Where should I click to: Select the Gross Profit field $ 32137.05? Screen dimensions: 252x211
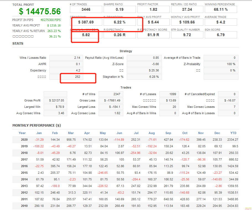click(x=55, y=100)
